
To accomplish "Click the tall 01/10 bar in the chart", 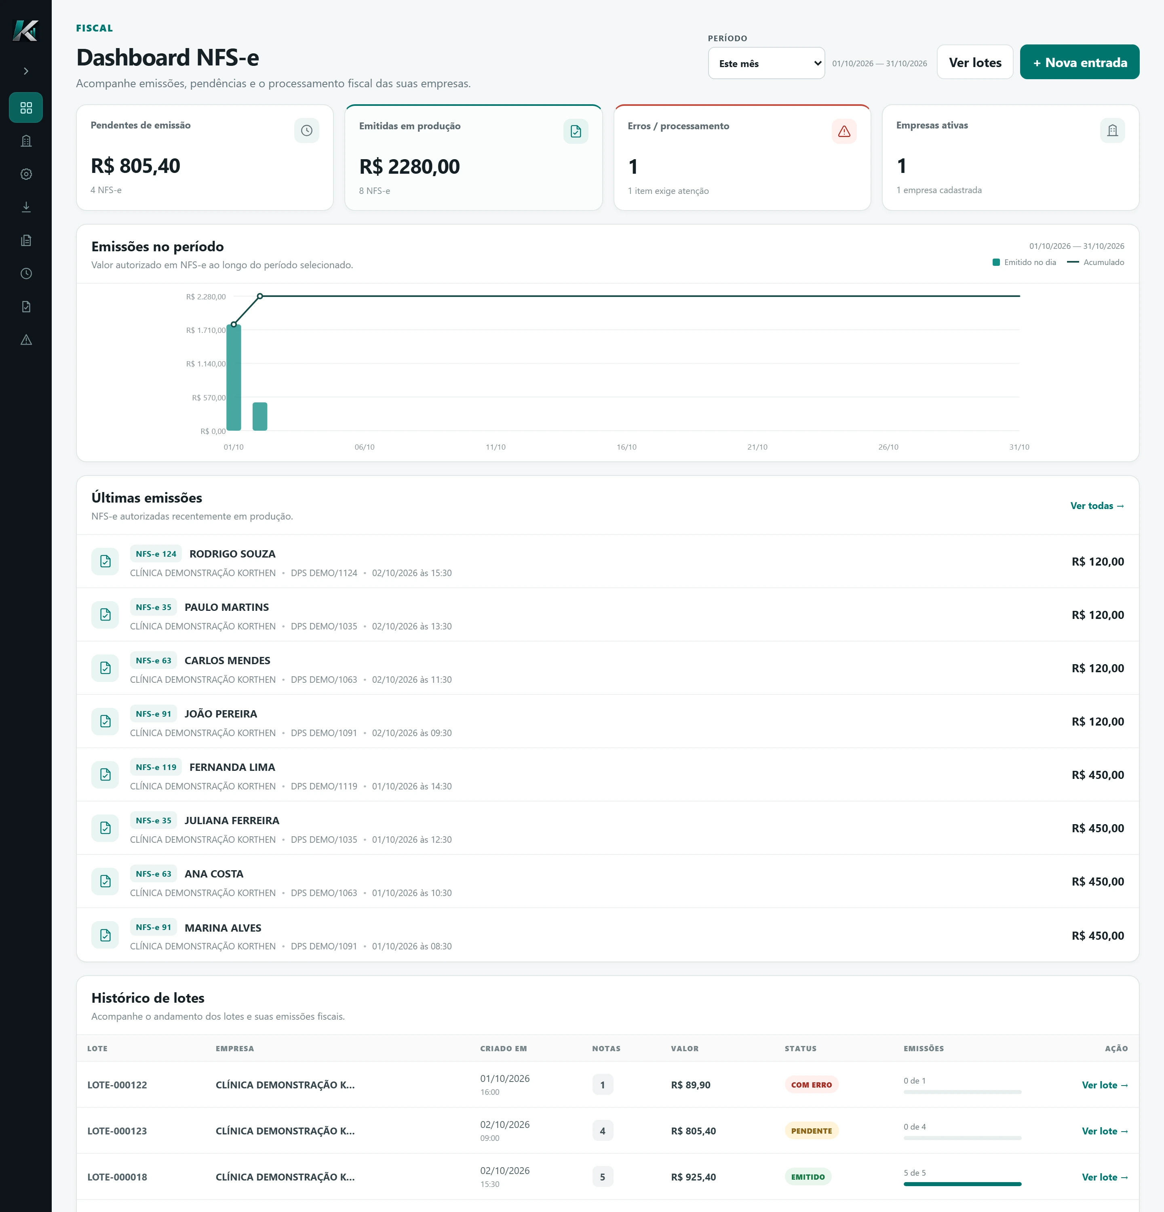I will coord(234,377).
